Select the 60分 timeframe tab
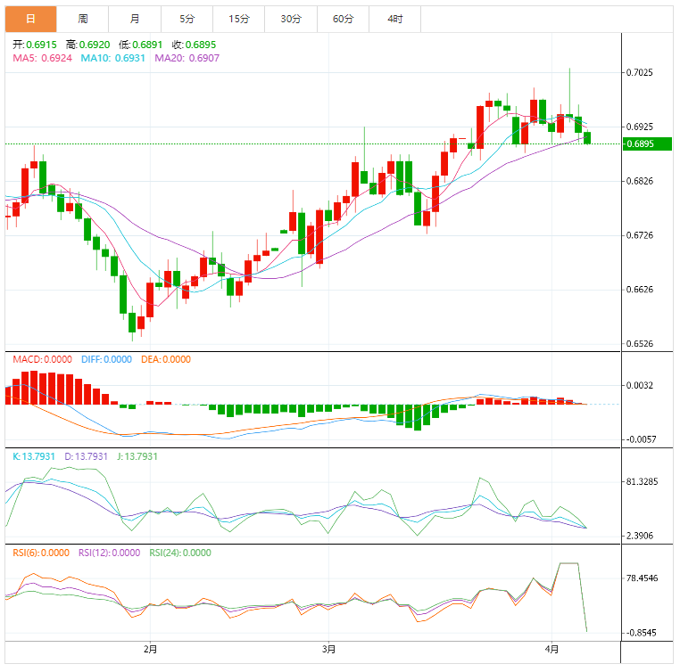The image size is (680, 672). [343, 19]
